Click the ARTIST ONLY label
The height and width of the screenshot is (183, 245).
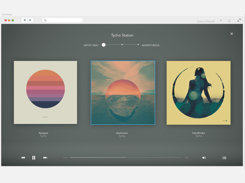point(91,45)
